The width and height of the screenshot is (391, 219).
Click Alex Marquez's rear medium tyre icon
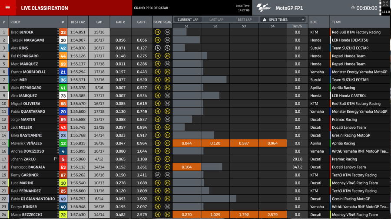[167, 95]
